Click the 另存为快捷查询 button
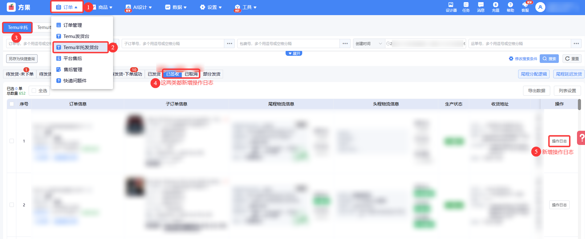Screen dimensions: 585x239 tap(22, 59)
